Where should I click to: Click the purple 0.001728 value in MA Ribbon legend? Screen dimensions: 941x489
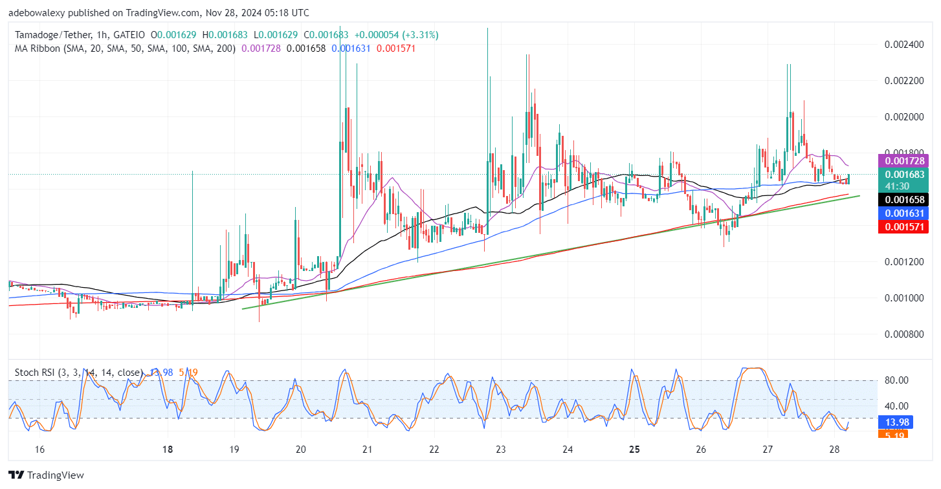[261, 49]
